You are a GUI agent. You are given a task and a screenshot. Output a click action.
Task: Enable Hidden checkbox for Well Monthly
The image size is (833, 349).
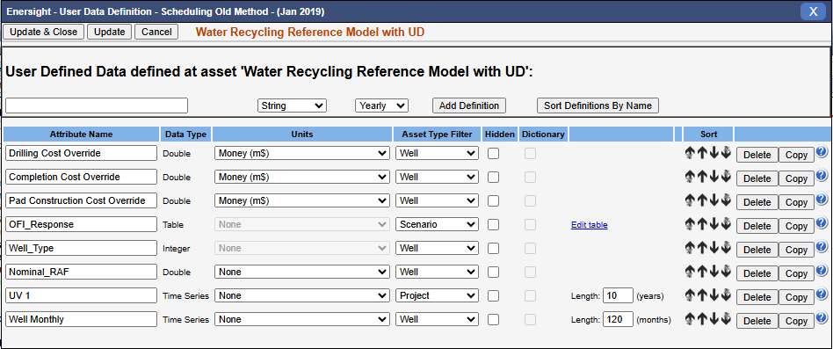(x=494, y=319)
